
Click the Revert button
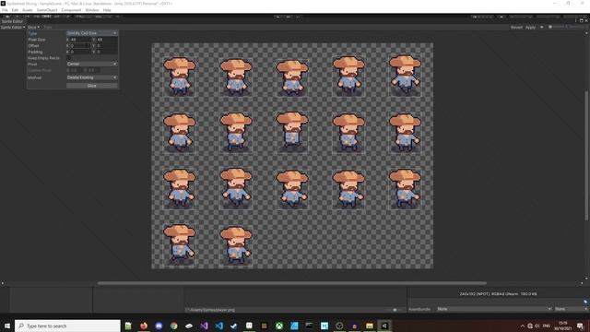516,27
